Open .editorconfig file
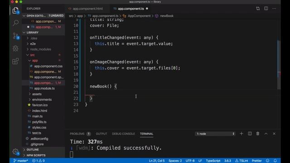The height and width of the screenshot is (163, 290). pos(39,139)
